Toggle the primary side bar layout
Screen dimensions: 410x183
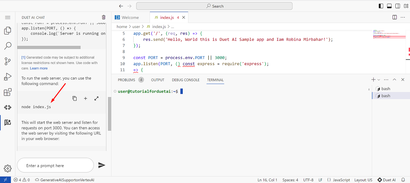tap(381, 6)
